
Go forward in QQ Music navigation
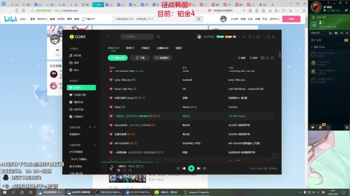click(115, 36)
